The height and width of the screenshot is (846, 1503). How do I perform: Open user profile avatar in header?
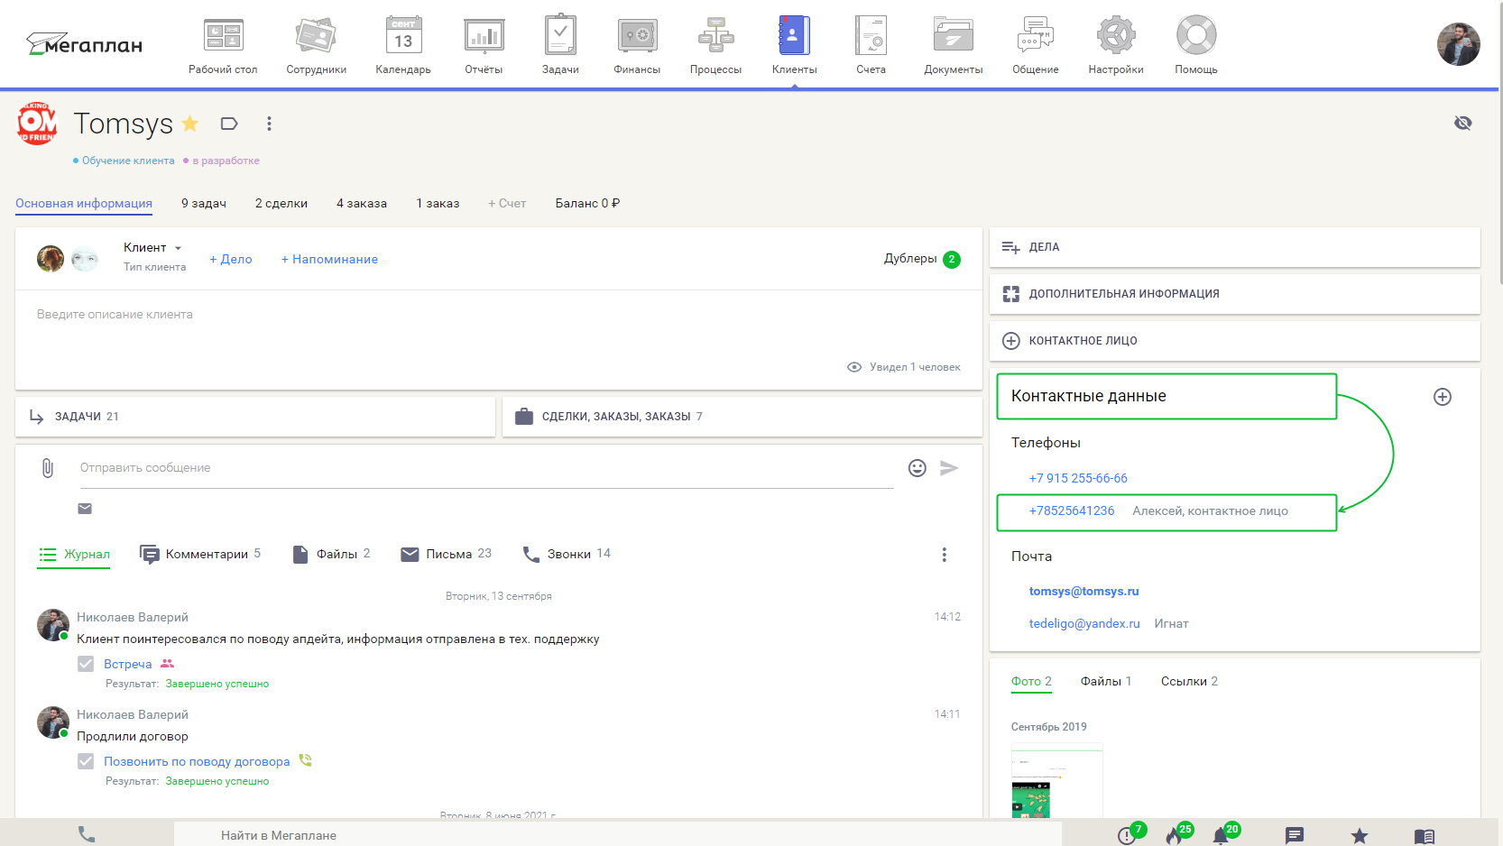click(x=1458, y=44)
